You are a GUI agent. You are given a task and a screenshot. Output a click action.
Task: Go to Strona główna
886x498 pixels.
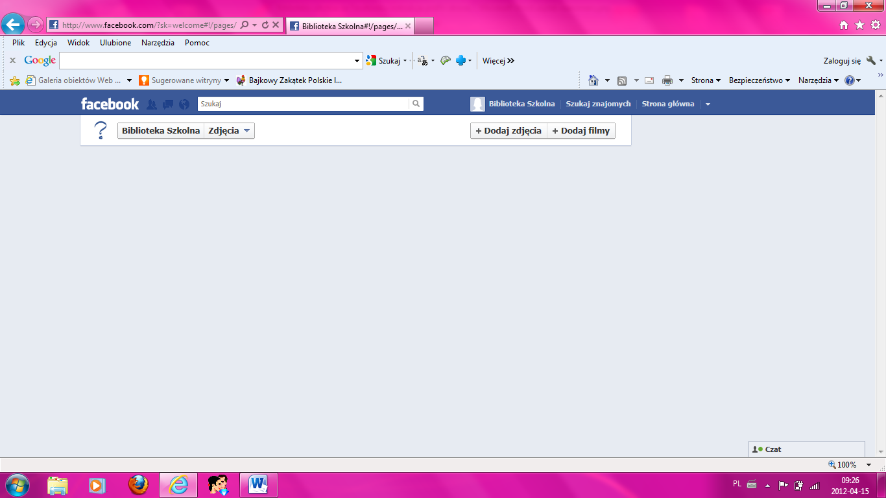(668, 104)
